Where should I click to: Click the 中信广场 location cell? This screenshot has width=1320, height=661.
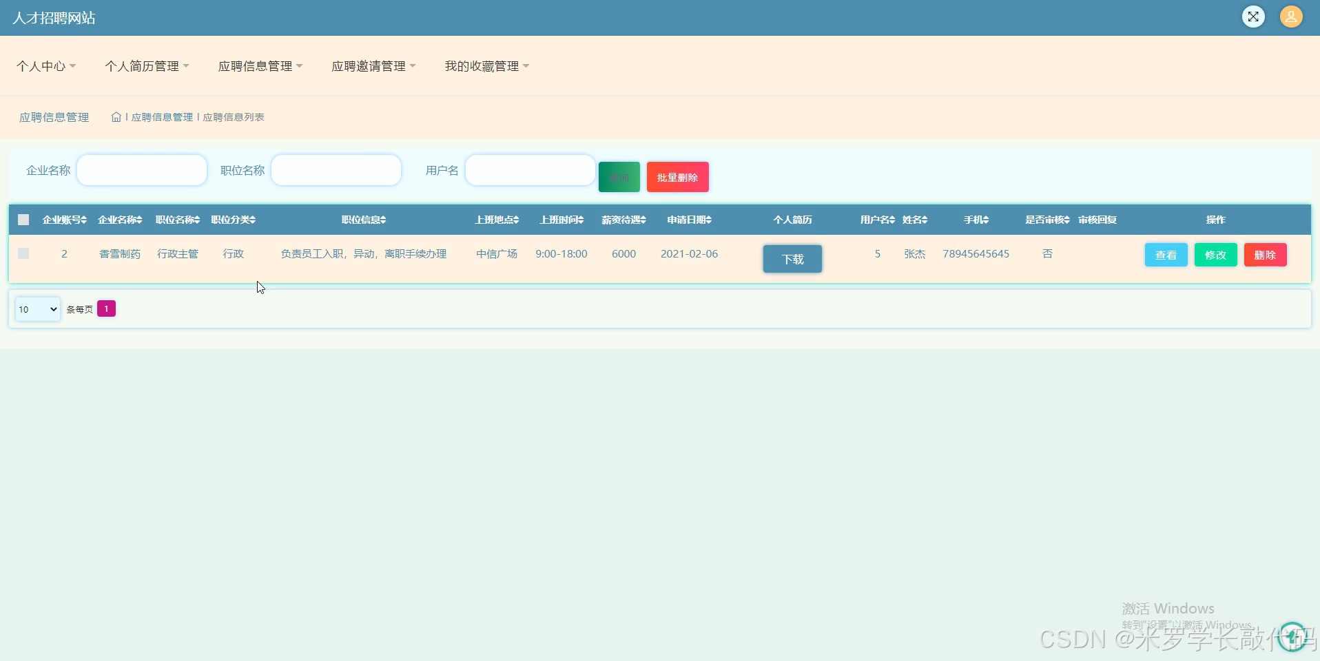point(497,254)
